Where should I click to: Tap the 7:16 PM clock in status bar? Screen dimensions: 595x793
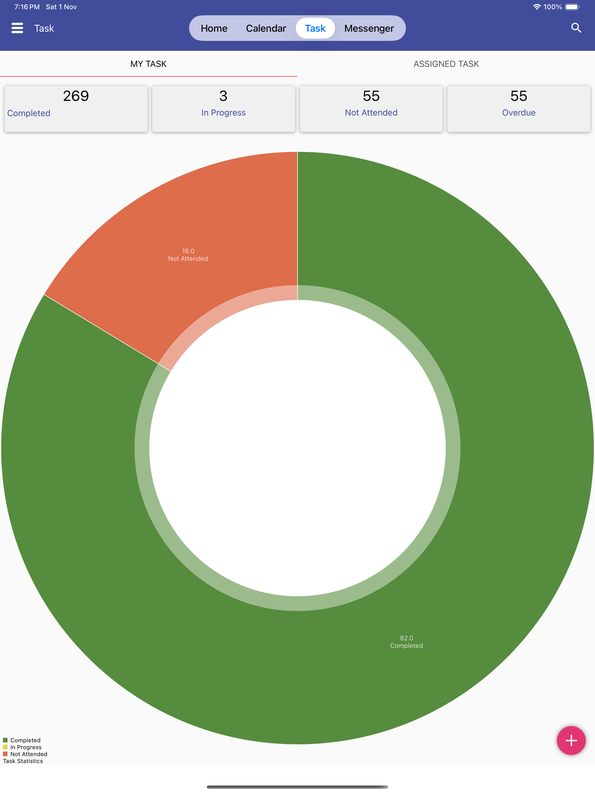coord(27,7)
